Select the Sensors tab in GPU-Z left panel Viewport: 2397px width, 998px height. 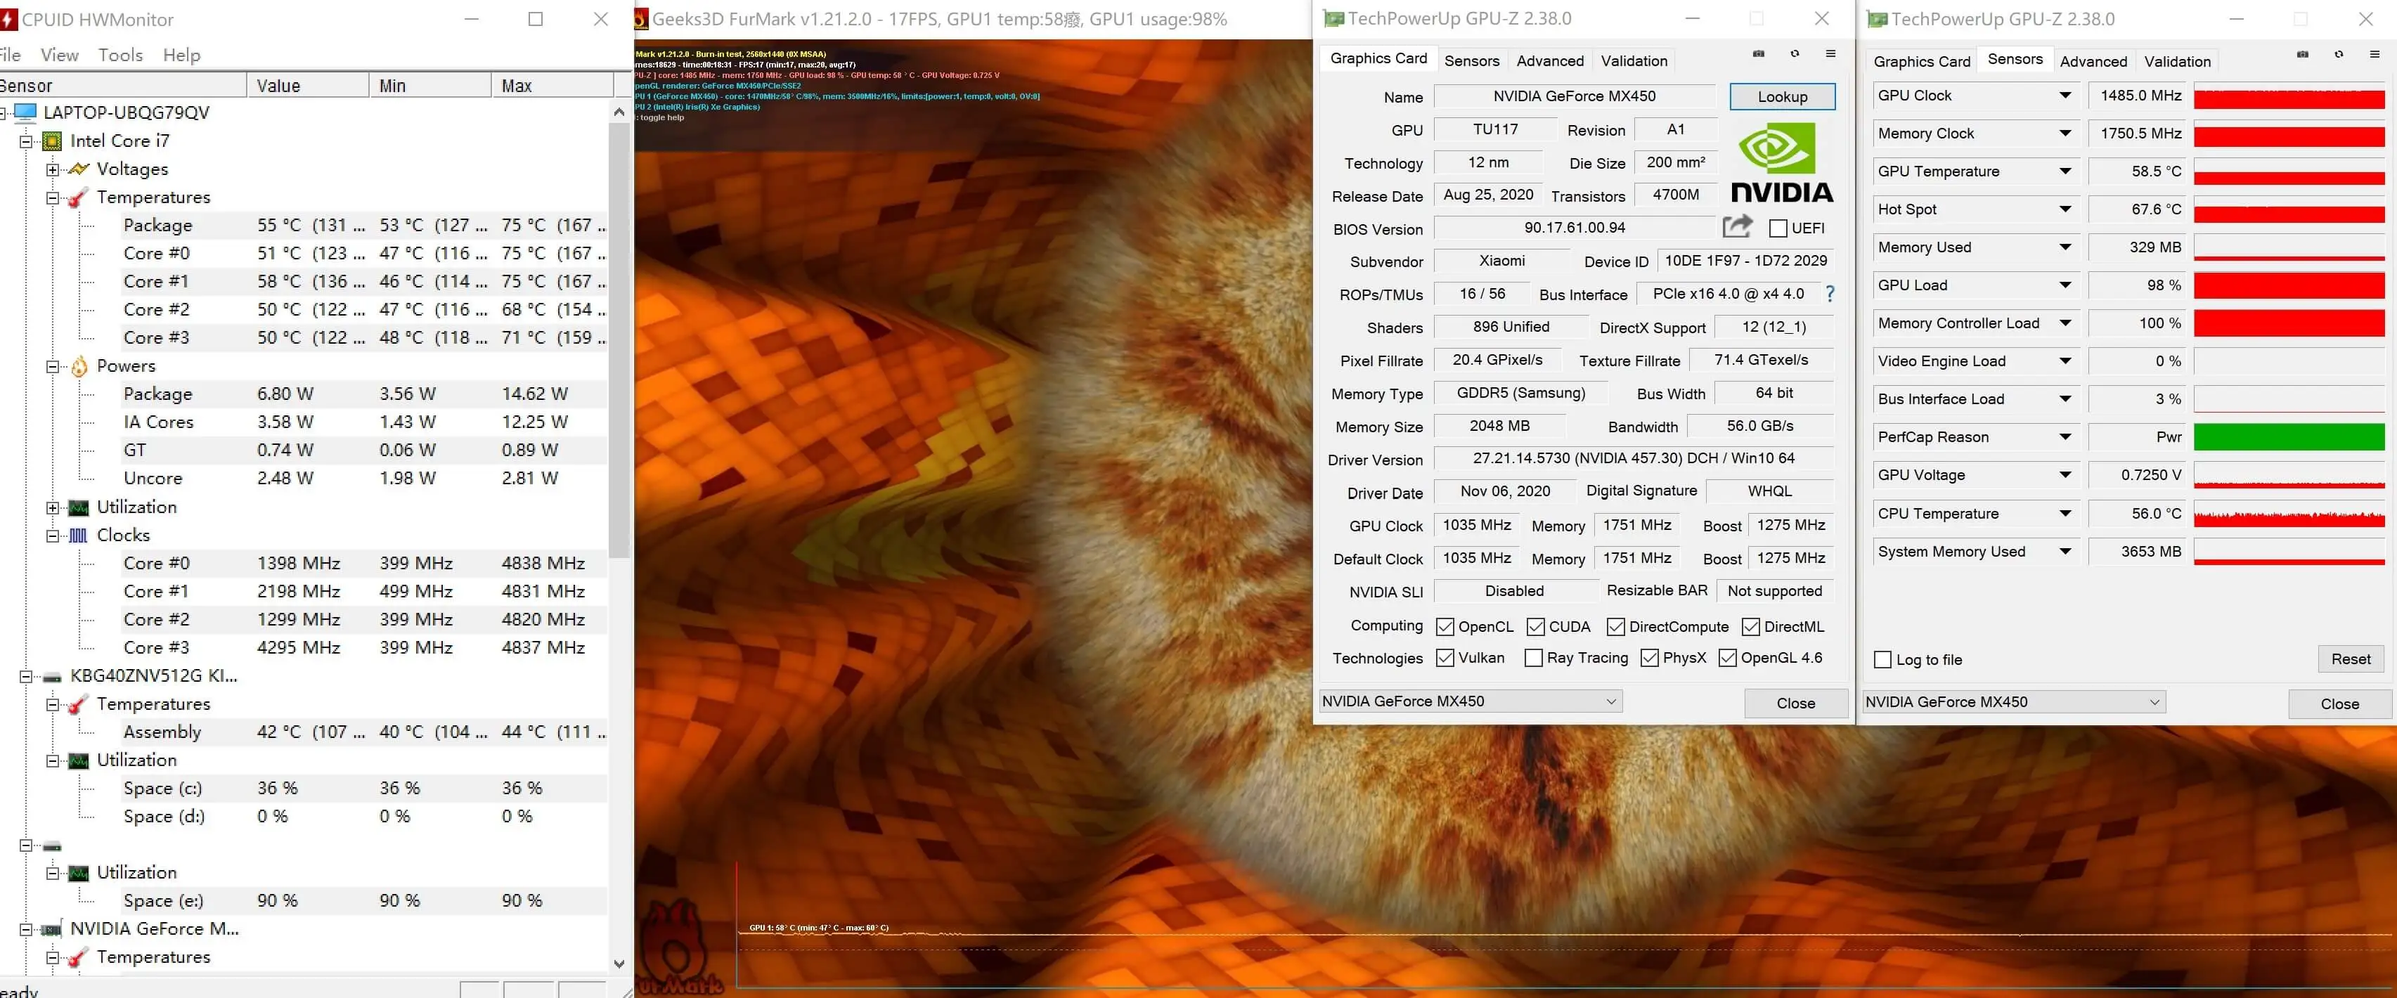click(x=1472, y=58)
